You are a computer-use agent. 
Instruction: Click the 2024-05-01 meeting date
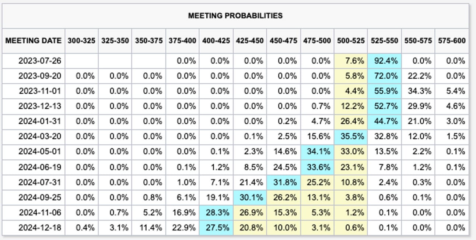(40, 152)
